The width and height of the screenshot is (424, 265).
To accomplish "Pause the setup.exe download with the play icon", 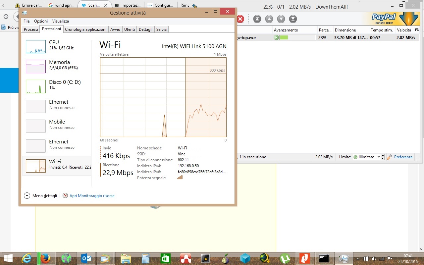I will point(276,37).
